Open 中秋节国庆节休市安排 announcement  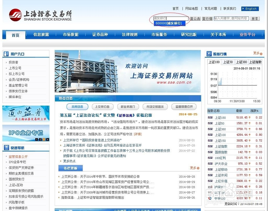(x=100, y=177)
